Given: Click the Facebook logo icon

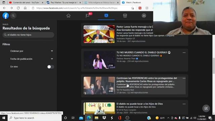Looking at the screenshot, I should pos(6,16).
